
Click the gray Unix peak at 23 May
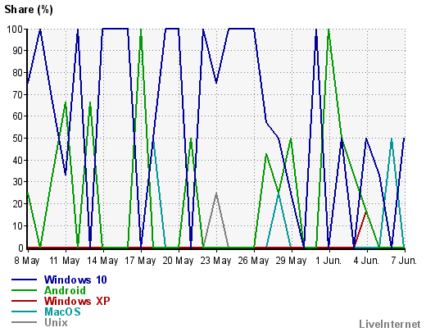click(x=216, y=193)
